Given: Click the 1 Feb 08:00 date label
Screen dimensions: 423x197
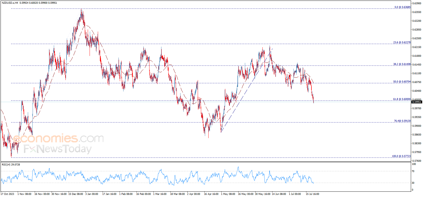Looking at the screenshot, I should pos(126,194).
